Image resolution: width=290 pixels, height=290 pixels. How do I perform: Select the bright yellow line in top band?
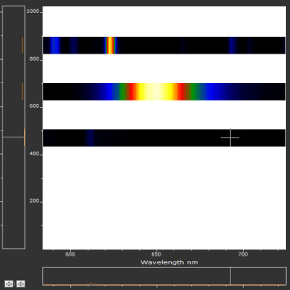pos(110,46)
